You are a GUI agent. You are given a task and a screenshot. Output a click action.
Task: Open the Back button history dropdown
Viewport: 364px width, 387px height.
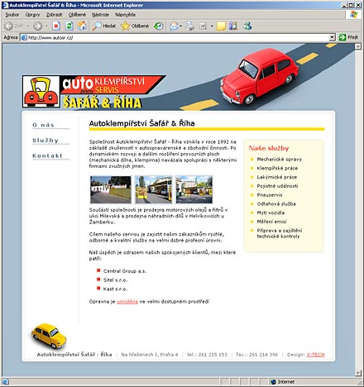28,26
